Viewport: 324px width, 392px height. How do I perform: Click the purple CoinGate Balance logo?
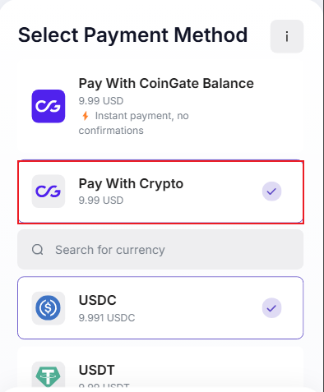[x=49, y=106]
